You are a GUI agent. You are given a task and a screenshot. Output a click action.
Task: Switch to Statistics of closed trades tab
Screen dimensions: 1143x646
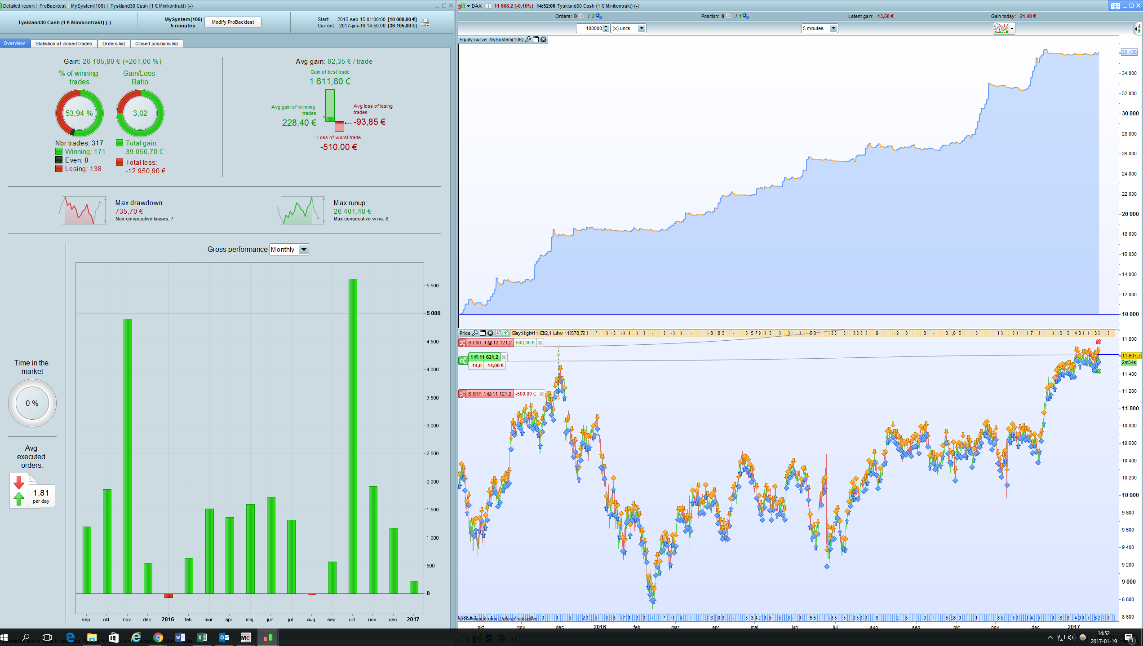(x=63, y=44)
